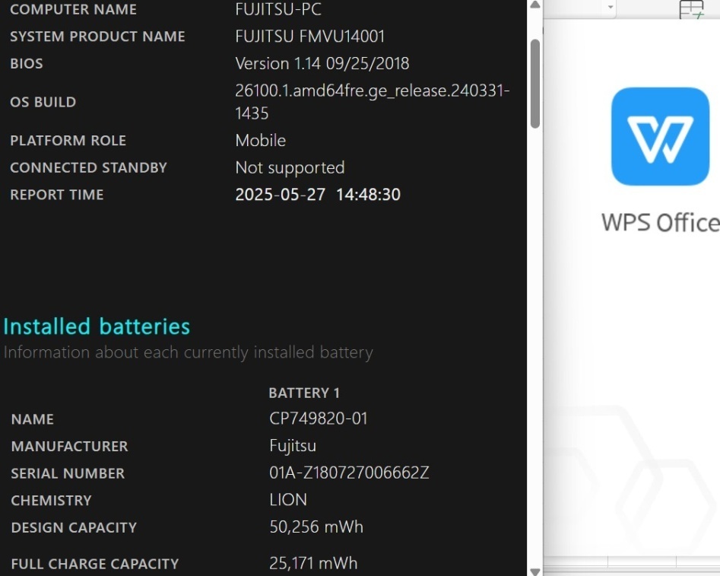Select the OS build number text
Image resolution: width=720 pixels, height=576 pixels.
tap(373, 102)
